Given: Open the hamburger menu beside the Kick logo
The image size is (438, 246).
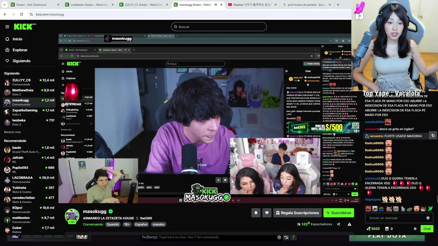Looking at the screenshot, I should pyautogui.click(x=7, y=27).
